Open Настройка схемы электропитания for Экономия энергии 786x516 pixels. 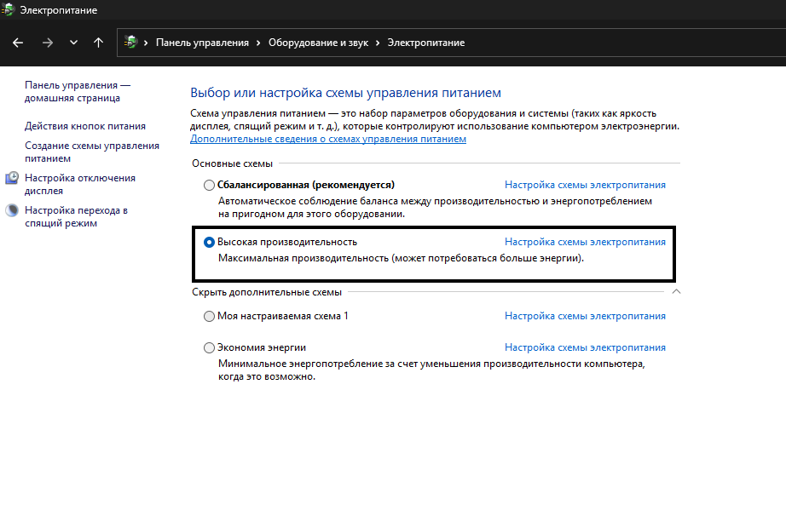point(585,347)
